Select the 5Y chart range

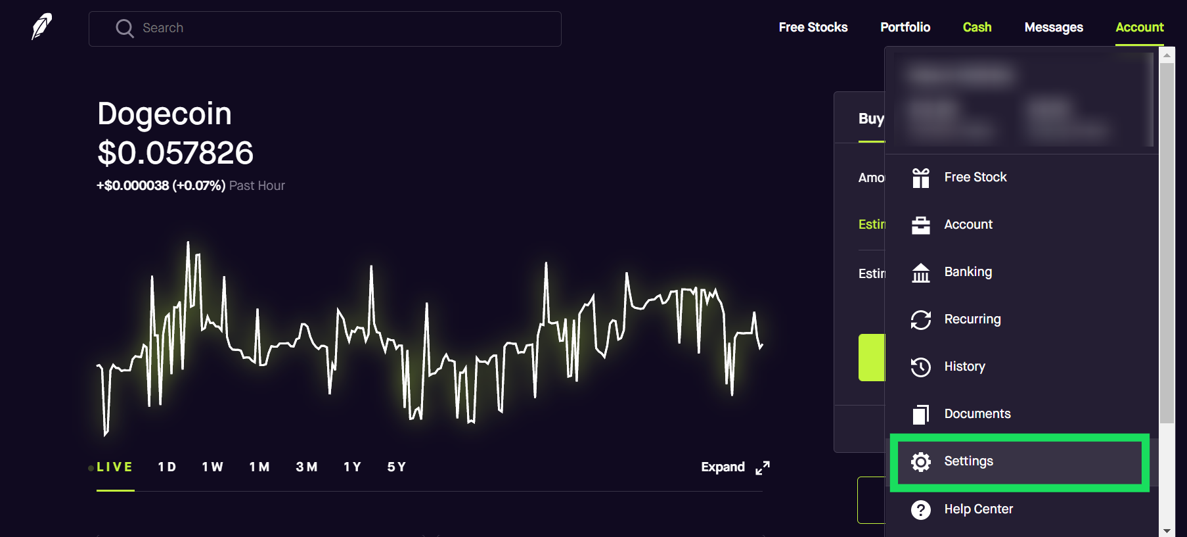[396, 467]
